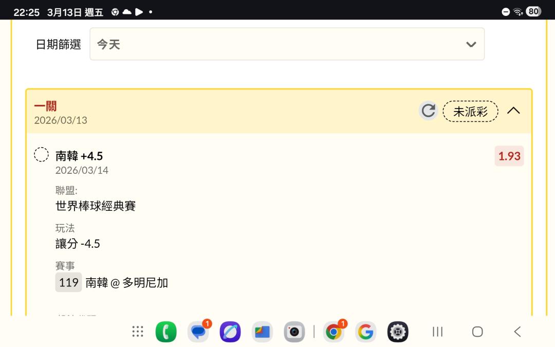Collapse the 一關 bet card chevron
The width and height of the screenshot is (555, 347).
pos(513,111)
